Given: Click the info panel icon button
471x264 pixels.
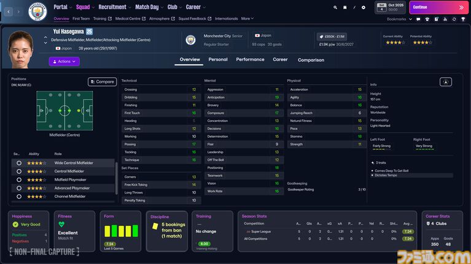Looking at the screenshot, I should pos(446,81).
